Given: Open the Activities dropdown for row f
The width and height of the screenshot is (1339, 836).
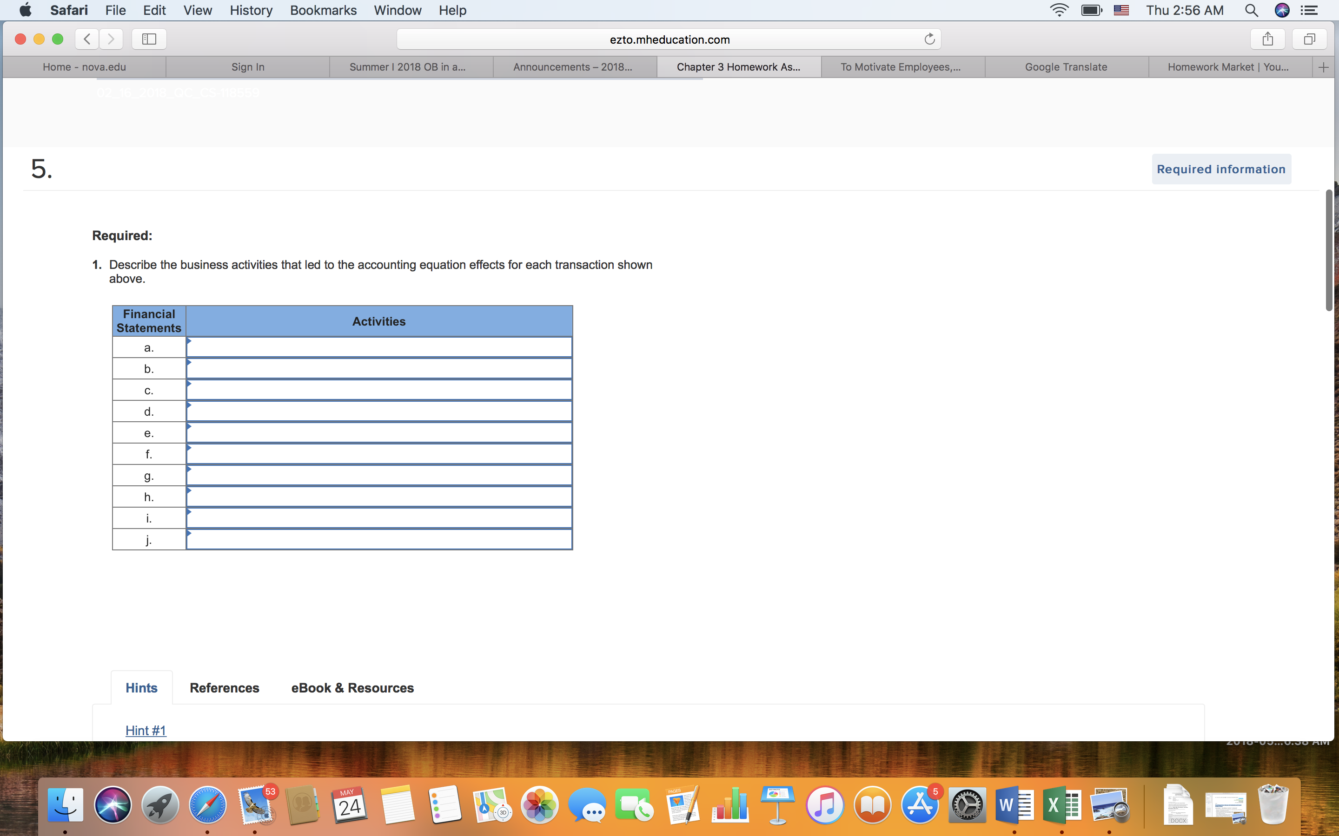Looking at the screenshot, I should [x=379, y=454].
